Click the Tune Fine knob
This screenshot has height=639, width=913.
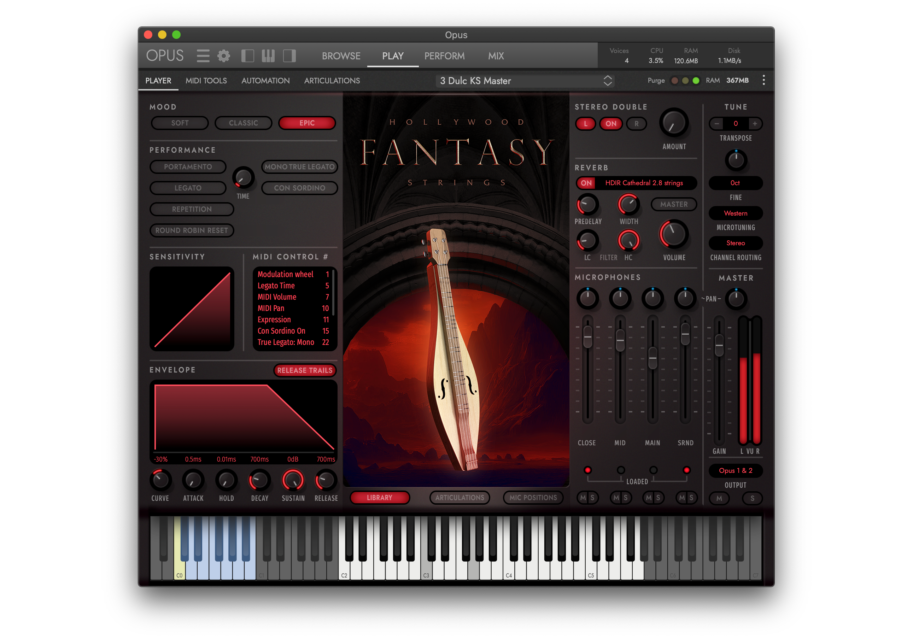736,160
